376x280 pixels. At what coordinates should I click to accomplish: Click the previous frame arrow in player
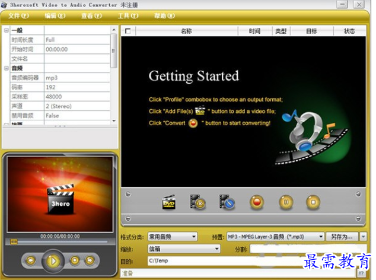[x=31, y=260]
